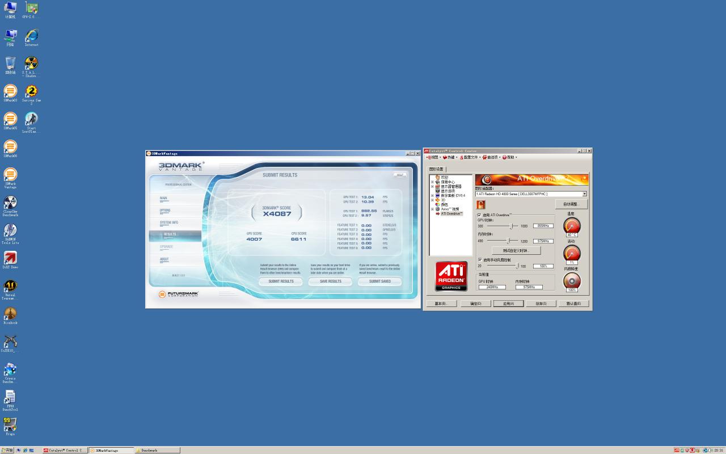Expand the Digital Panel (DVI) 4 node
This screenshot has height=454, width=726.
click(x=432, y=196)
